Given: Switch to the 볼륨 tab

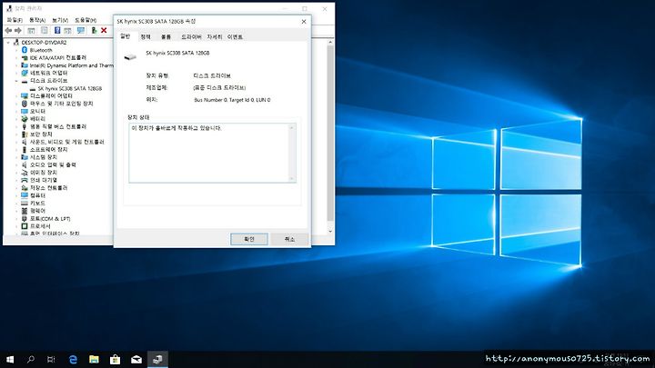Looking at the screenshot, I should pyautogui.click(x=166, y=37).
